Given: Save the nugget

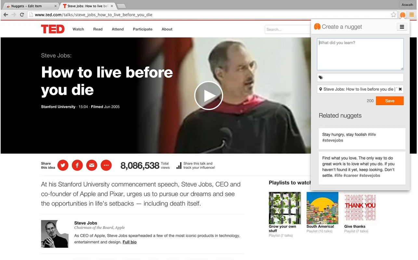Looking at the screenshot, I should (390, 101).
